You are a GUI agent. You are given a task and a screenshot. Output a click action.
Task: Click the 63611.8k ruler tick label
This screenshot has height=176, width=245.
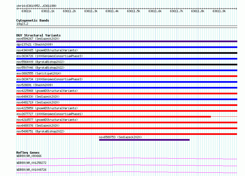(x=198, y=11)
